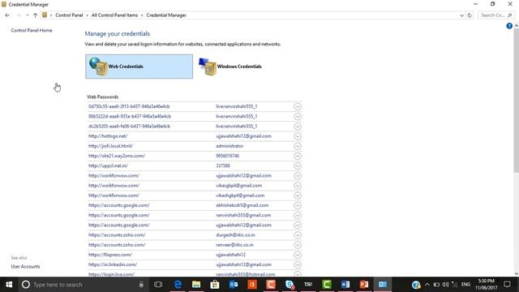Open Control Panel Home link
Screen dimensions: 519x292
pos(32,31)
